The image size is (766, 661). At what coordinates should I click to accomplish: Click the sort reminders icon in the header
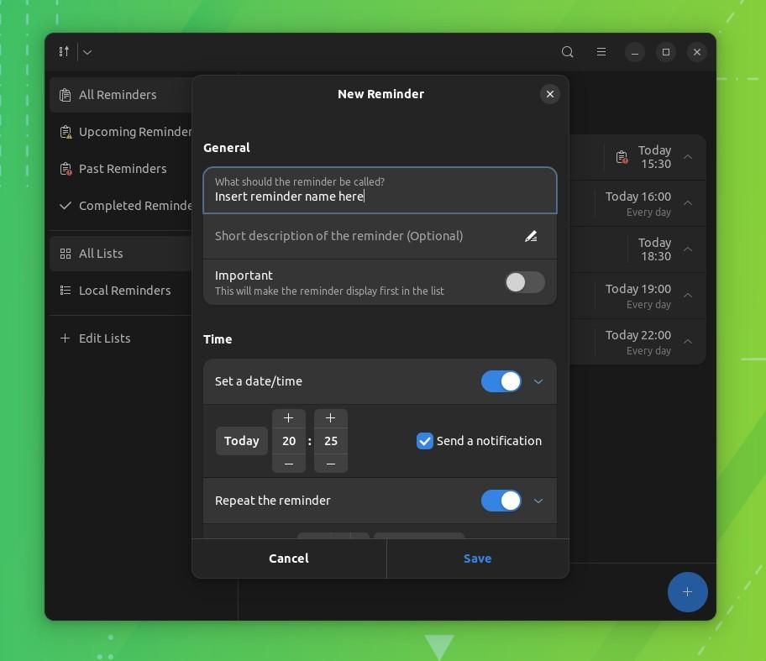(63, 51)
